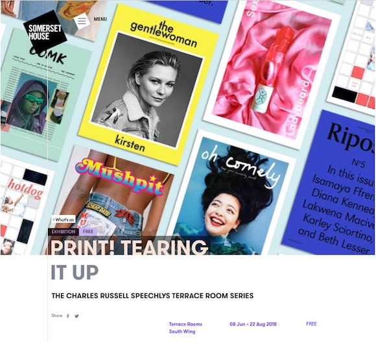
Task: Click the Somerset House logo
Action: 45,32
